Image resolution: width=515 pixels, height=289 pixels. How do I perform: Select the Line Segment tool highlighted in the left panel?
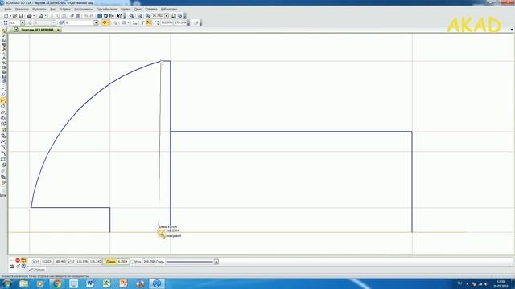coord(3,100)
